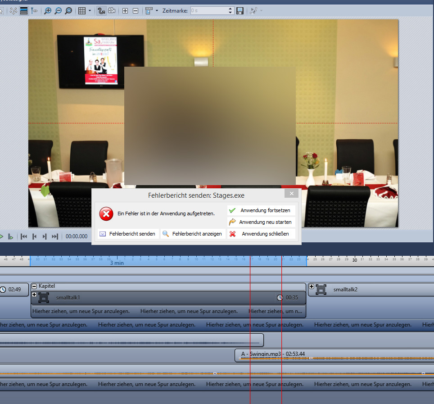The width and height of the screenshot is (434, 404).
Task: Click the Zeitmarke time input field
Action: click(x=208, y=10)
